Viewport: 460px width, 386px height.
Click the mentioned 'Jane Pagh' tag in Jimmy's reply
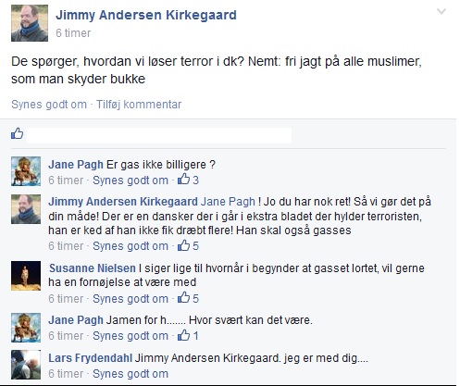[228, 202]
